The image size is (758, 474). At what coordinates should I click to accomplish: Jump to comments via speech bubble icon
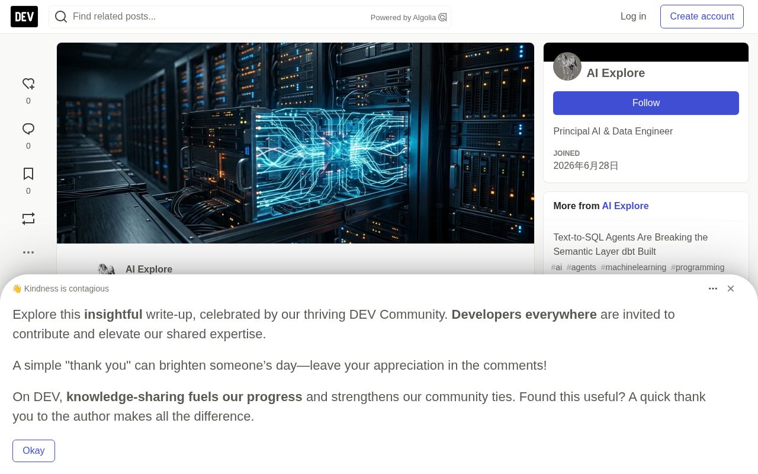pyautogui.click(x=28, y=129)
